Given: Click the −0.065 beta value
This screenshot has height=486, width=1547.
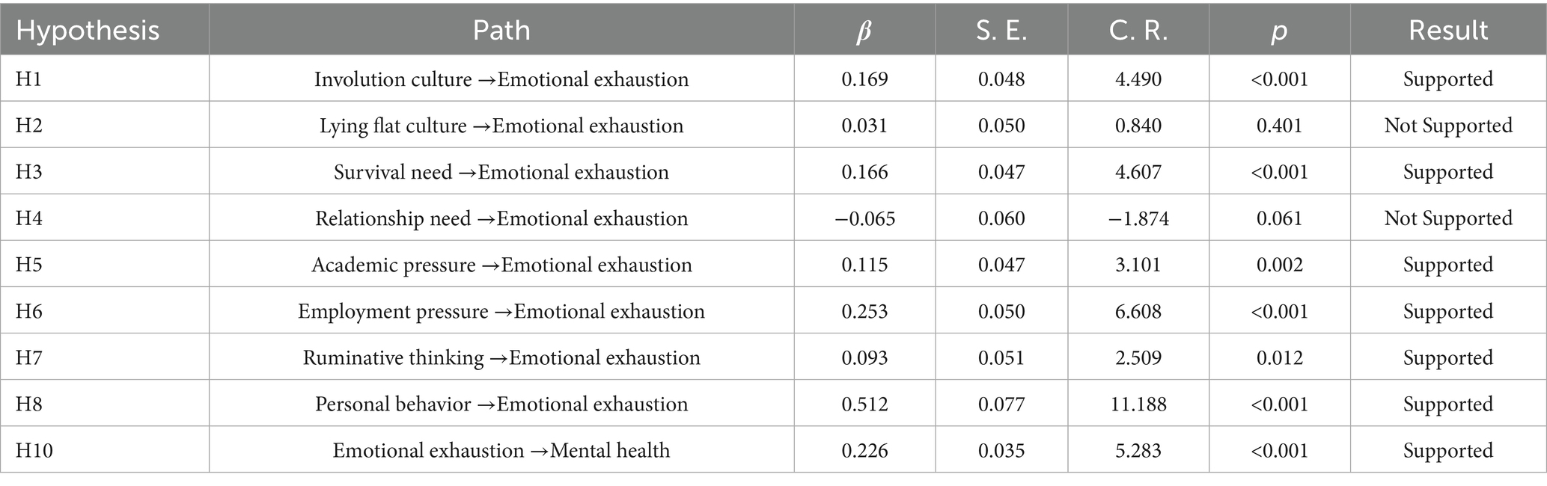Looking at the screenshot, I should 864,218.
